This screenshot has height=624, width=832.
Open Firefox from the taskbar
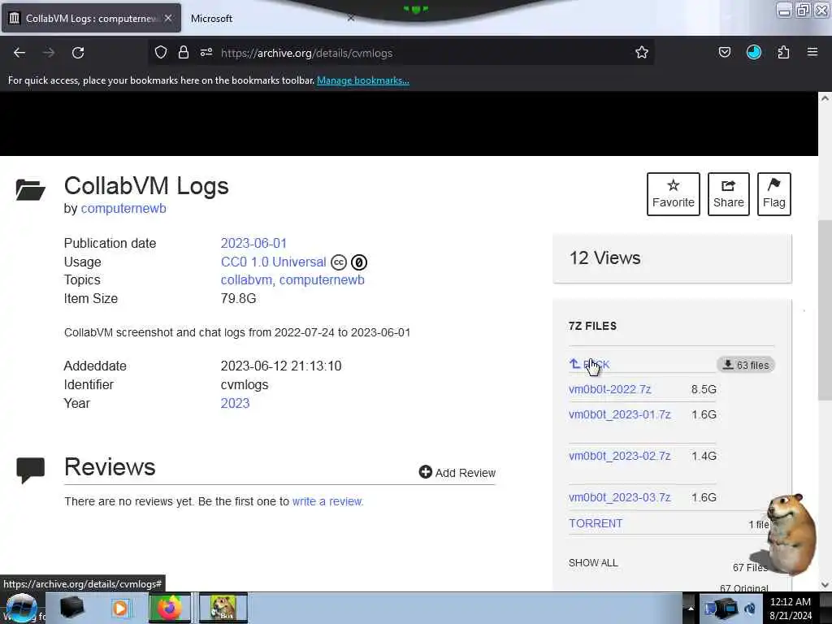(170, 608)
